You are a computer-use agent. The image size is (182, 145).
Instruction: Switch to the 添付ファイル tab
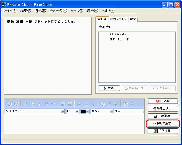(x=118, y=19)
